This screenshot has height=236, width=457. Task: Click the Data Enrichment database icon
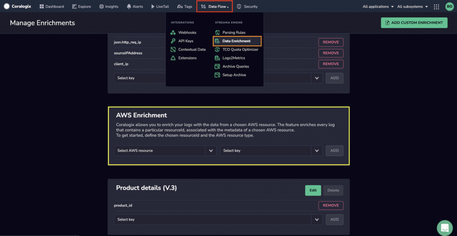pyautogui.click(x=217, y=41)
